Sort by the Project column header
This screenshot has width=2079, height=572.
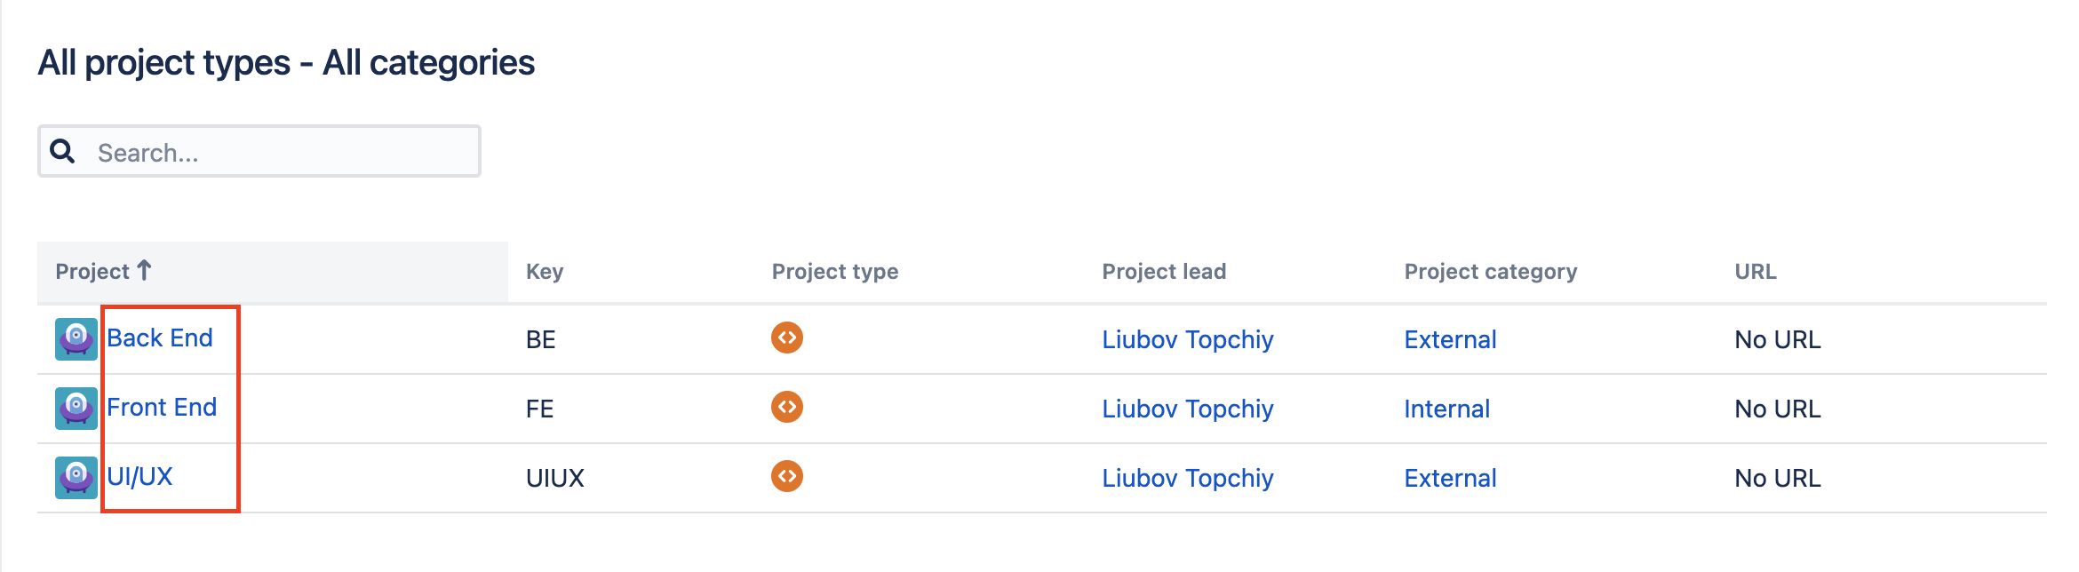[x=92, y=272]
